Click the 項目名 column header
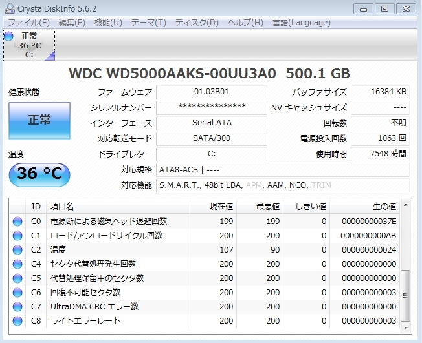 coord(118,207)
